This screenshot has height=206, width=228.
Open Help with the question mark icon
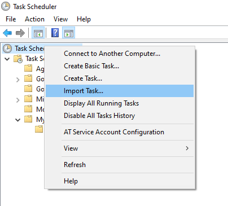point(55,33)
